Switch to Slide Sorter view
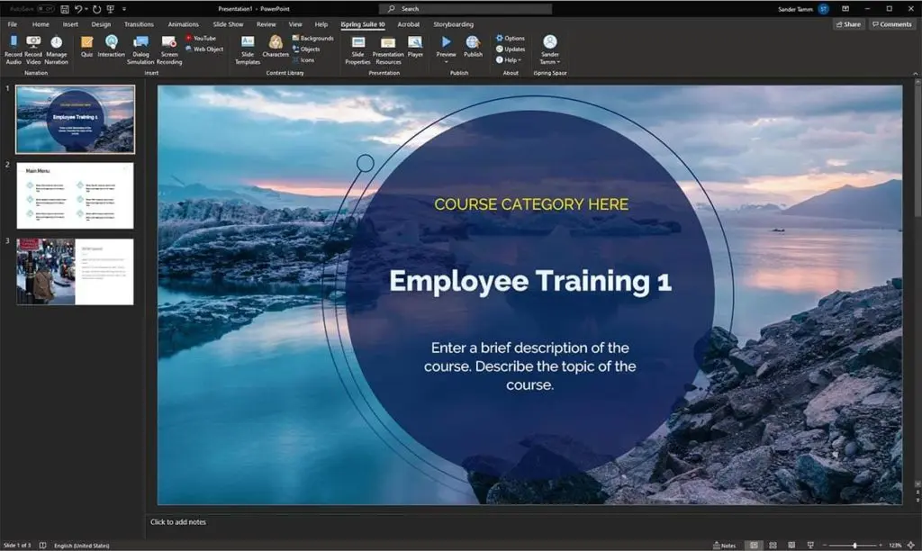The width and height of the screenshot is (922, 551). (x=773, y=545)
